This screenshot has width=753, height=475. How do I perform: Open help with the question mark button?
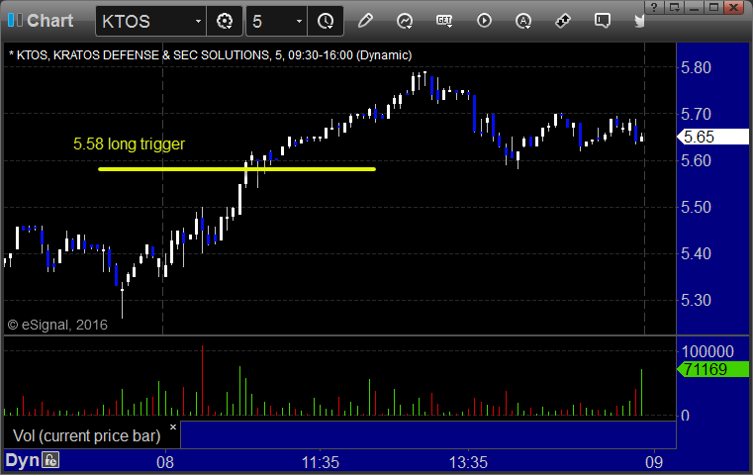coord(654,7)
